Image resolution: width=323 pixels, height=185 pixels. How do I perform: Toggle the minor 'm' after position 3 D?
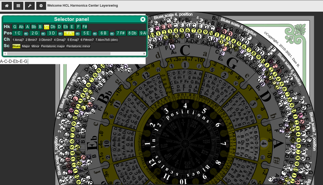[x=60, y=33]
